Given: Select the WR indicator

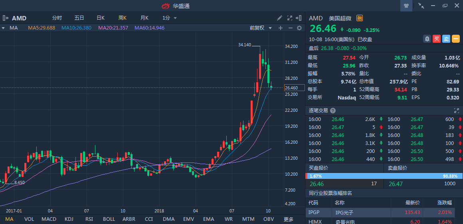Looking at the screenshot, I should point(229,219).
